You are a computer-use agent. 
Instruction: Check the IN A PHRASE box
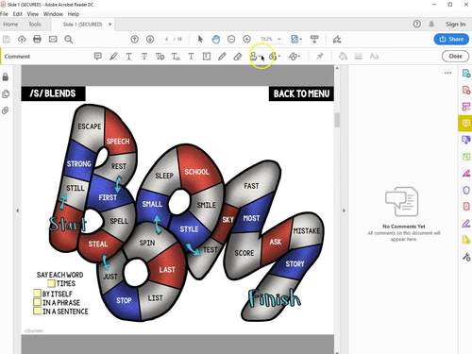[x=37, y=302]
